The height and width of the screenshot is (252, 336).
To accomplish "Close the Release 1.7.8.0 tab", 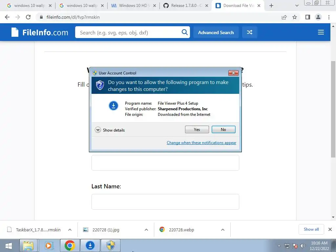I will click(207, 6).
